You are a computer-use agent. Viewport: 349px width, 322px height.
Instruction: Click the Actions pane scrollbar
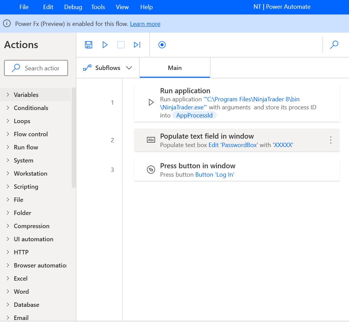pyautogui.click(x=74, y=138)
